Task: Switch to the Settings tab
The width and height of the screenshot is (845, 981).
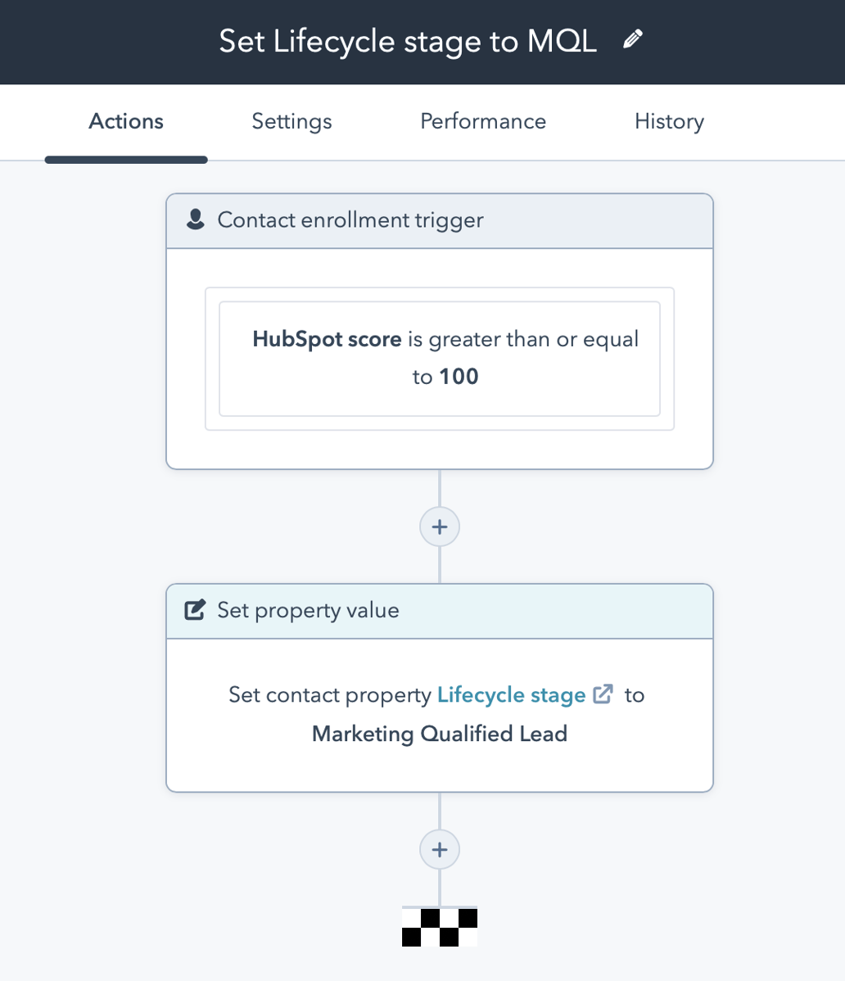Action: coord(291,121)
